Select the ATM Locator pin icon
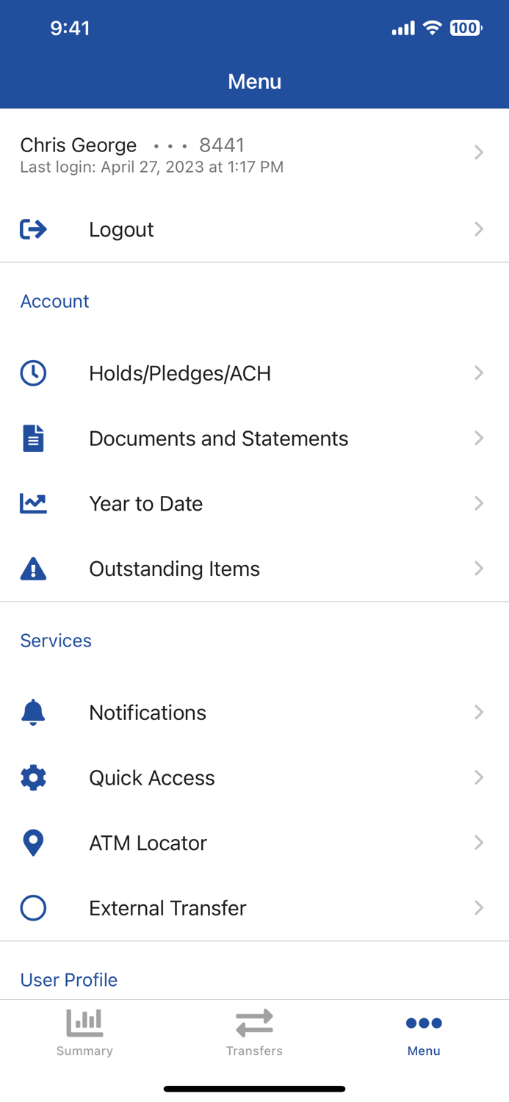This screenshot has width=509, height=1102. pos(33,843)
